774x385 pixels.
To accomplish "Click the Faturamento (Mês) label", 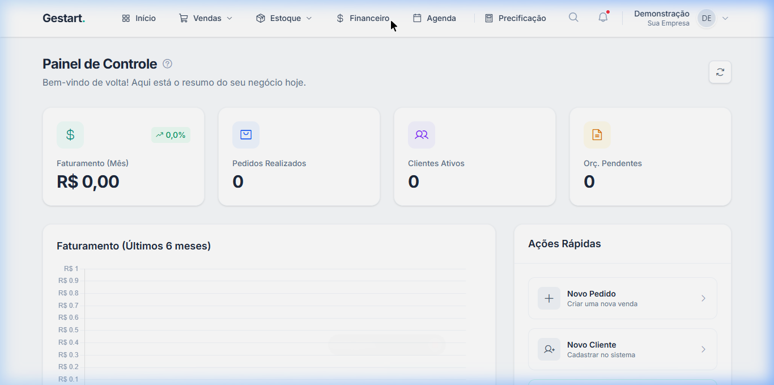I will 93,163.
